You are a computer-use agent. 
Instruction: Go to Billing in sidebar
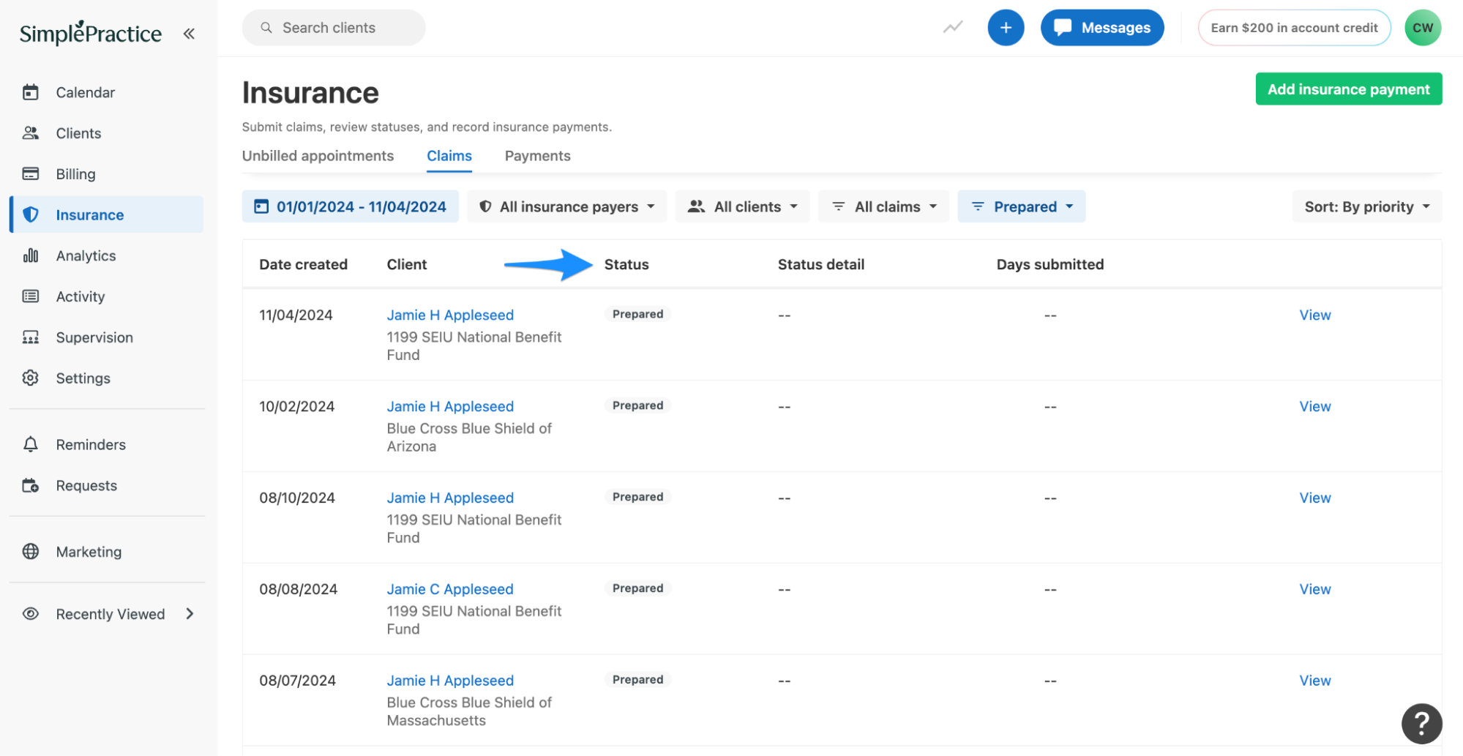coord(75,174)
